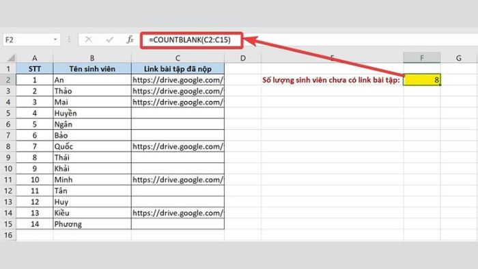The height and width of the screenshot is (269, 478).
Task: Select the cell containing Thảo
Action: (92, 91)
